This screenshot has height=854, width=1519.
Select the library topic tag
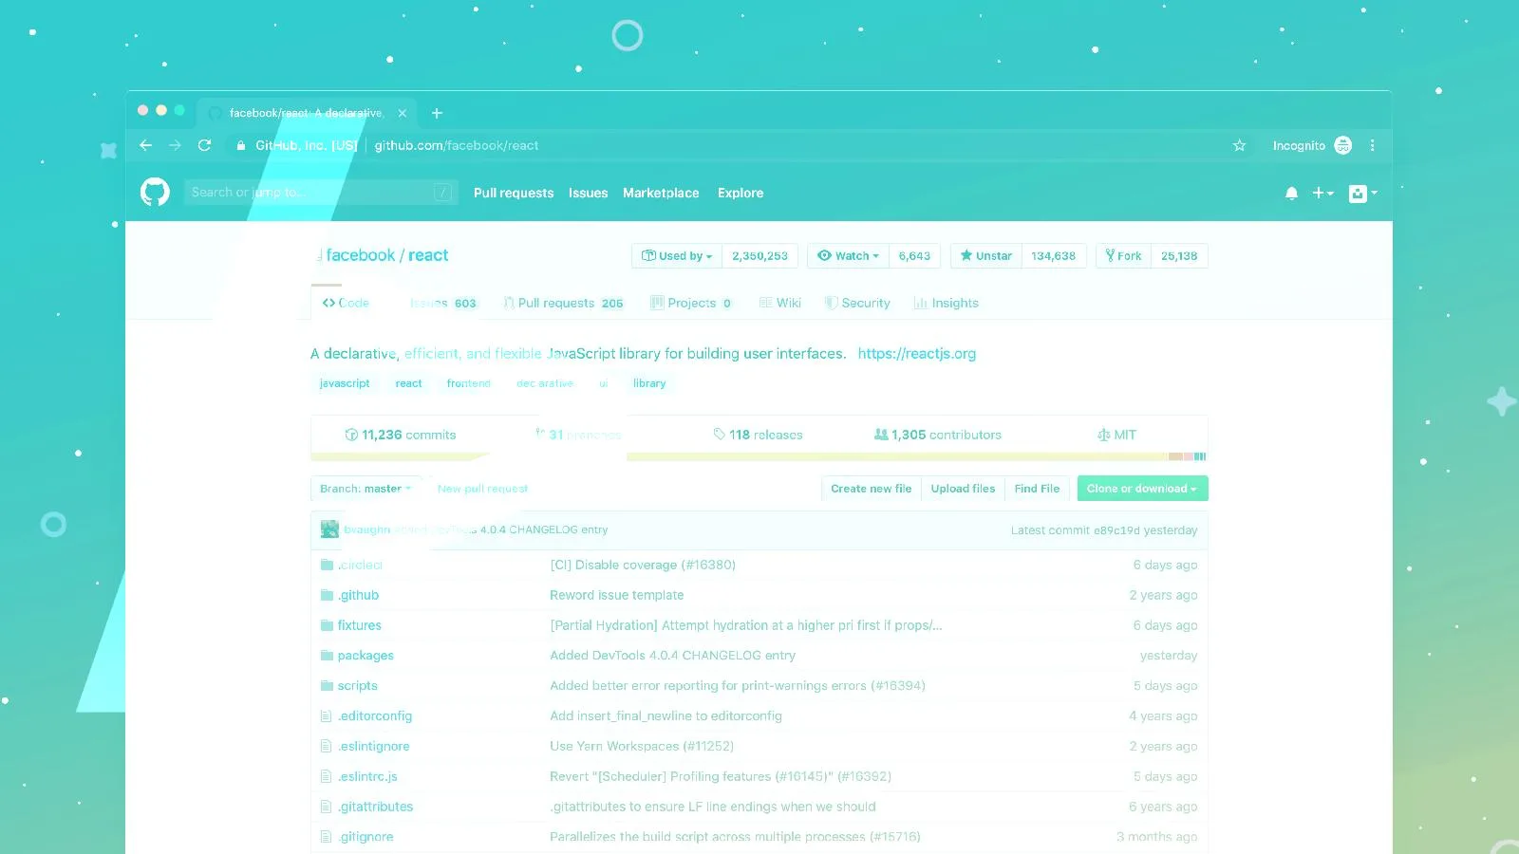[x=649, y=383]
